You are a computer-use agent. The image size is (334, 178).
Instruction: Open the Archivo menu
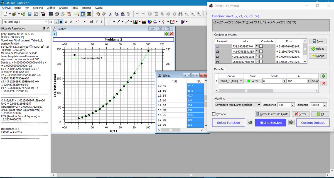[x=6, y=8]
